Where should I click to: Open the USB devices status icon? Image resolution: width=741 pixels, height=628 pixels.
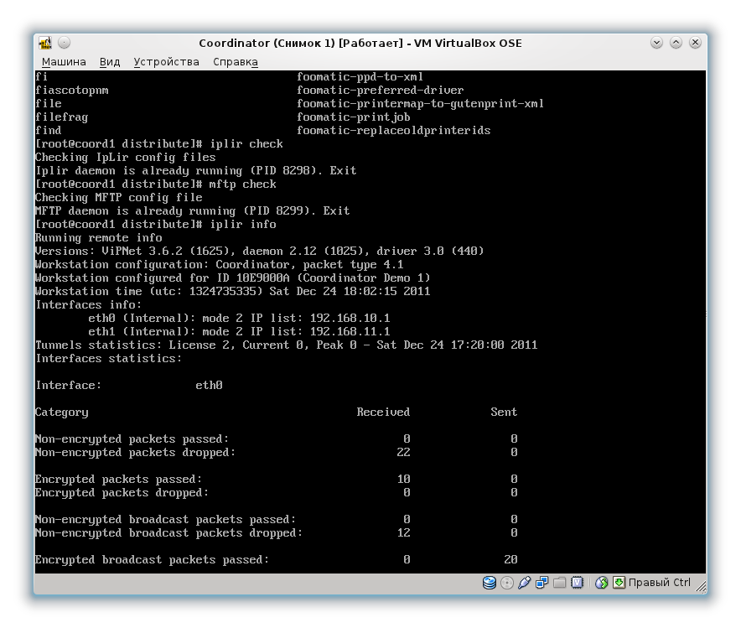524,583
